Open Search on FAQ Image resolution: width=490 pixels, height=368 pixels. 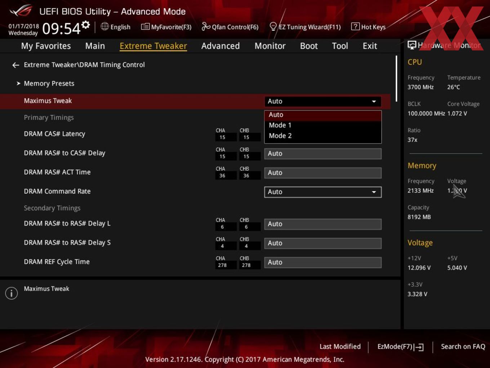coord(463,346)
